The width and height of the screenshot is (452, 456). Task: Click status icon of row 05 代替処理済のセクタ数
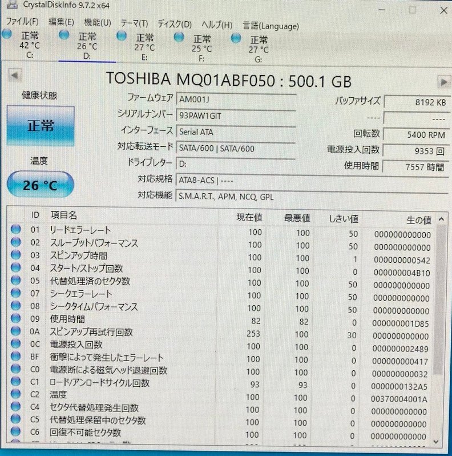15,280
